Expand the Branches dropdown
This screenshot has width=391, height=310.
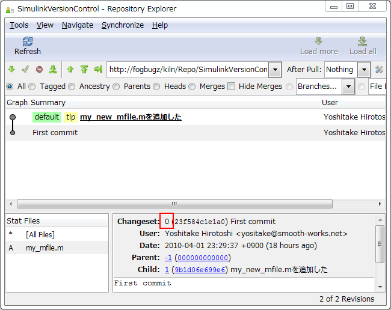pos(348,87)
